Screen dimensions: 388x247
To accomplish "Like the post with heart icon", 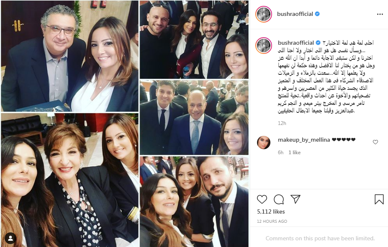I will pyautogui.click(x=262, y=199).
